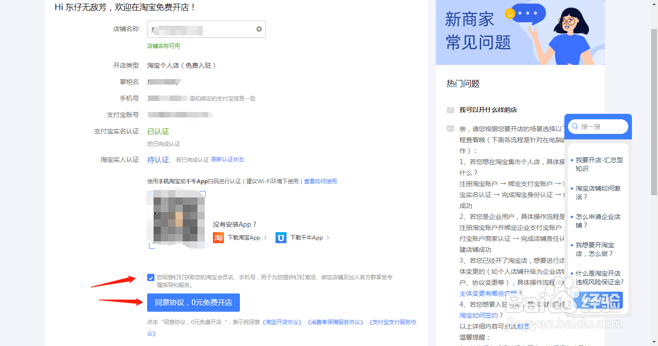Open 什么是淘宝开店违规风险保证金 help item

pos(600,278)
